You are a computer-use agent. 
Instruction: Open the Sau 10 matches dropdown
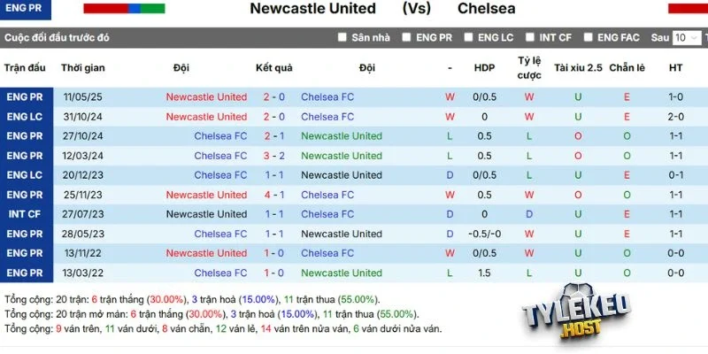(686, 38)
